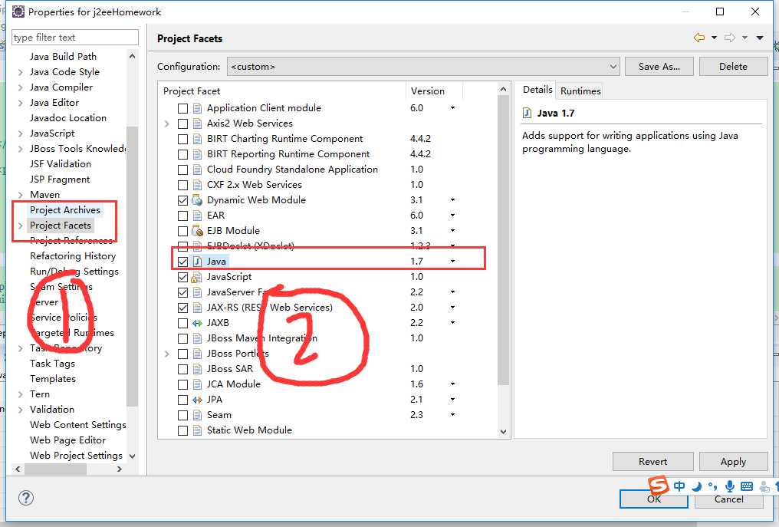779x527 pixels.
Task: Check the JAXB facet checkbox
Action: pyautogui.click(x=182, y=323)
